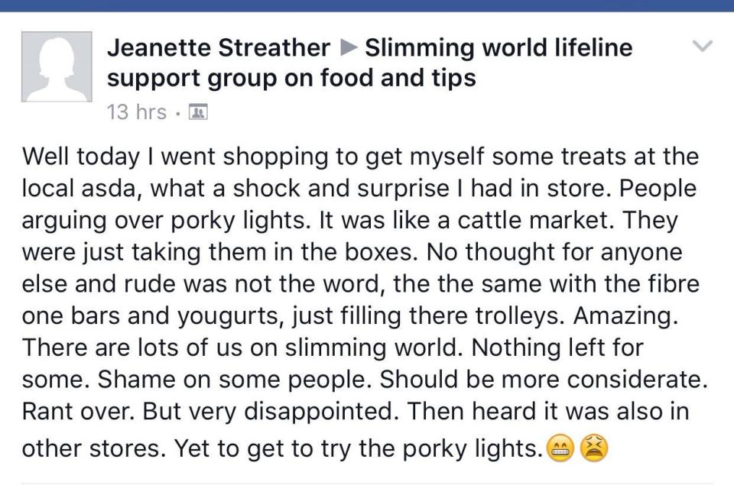Click the "support group on food and tips" text
The height and width of the screenshot is (485, 734).
pyautogui.click(x=291, y=78)
